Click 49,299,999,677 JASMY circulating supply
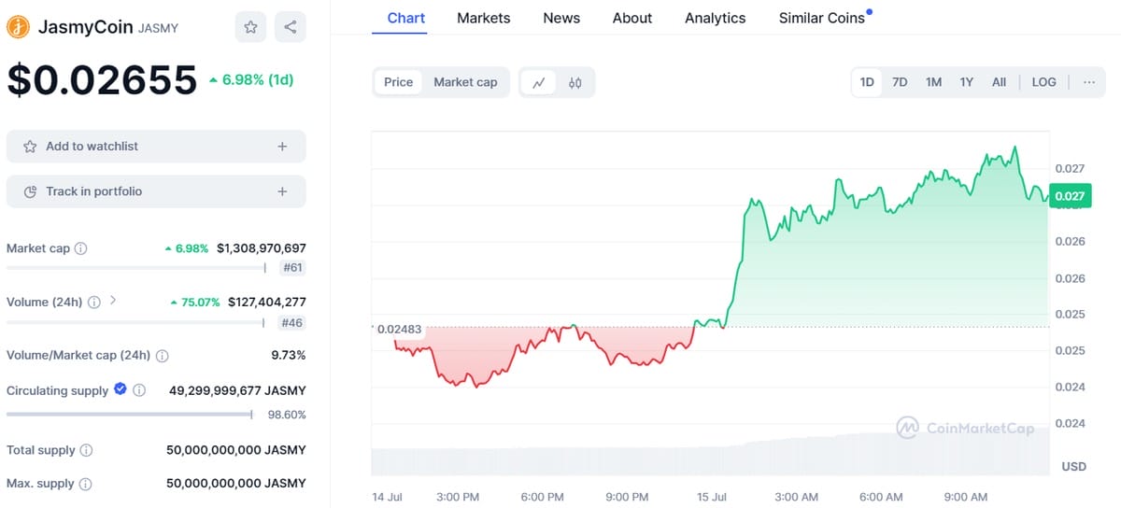 (x=237, y=390)
